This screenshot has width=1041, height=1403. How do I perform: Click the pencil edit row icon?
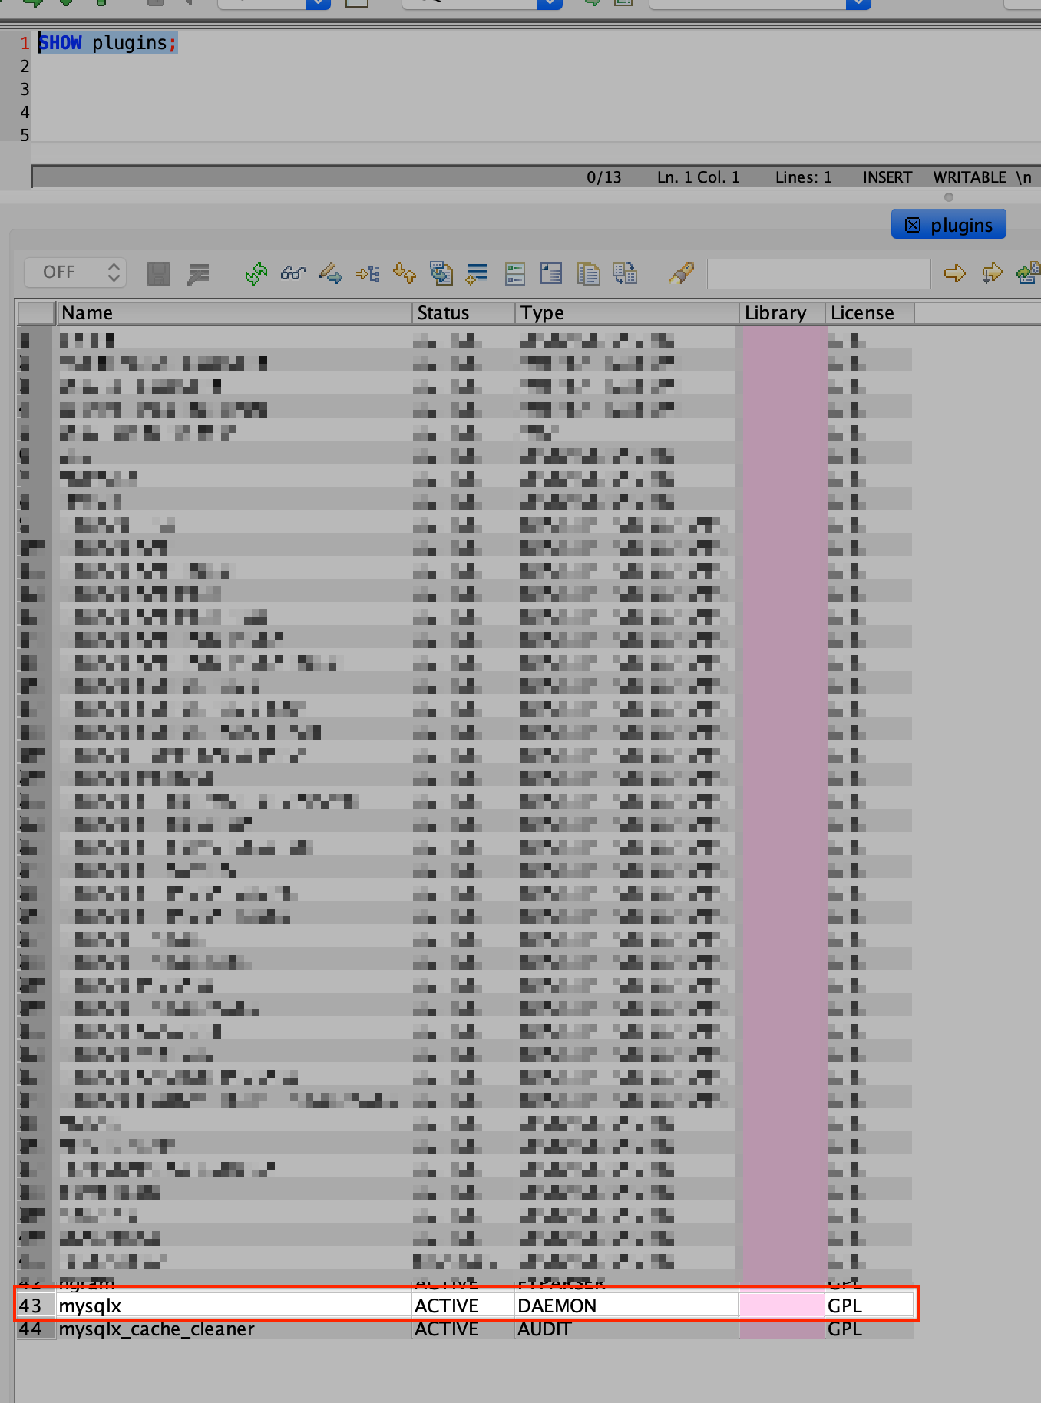[x=330, y=273]
